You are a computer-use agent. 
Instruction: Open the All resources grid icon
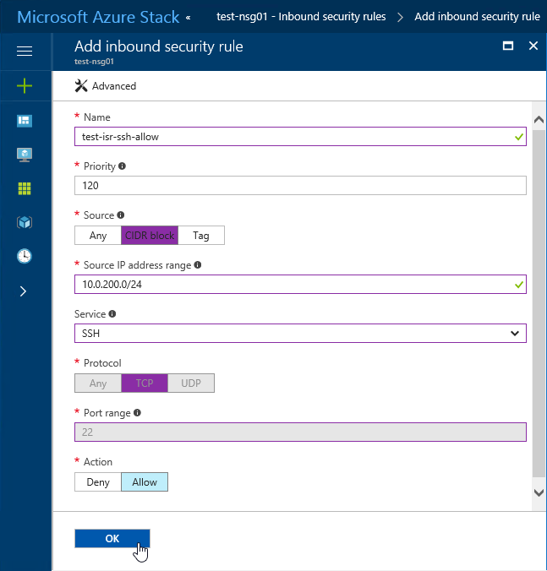pos(25,188)
